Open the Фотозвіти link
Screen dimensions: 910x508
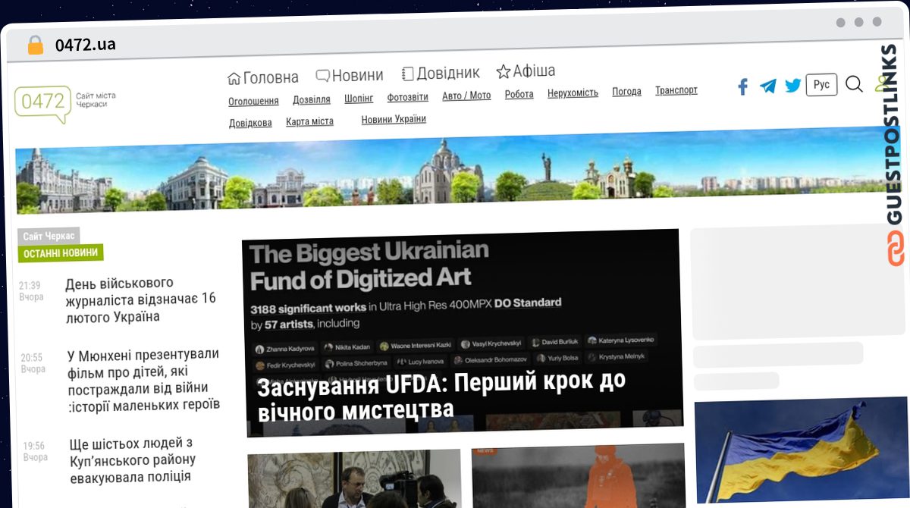(x=408, y=97)
